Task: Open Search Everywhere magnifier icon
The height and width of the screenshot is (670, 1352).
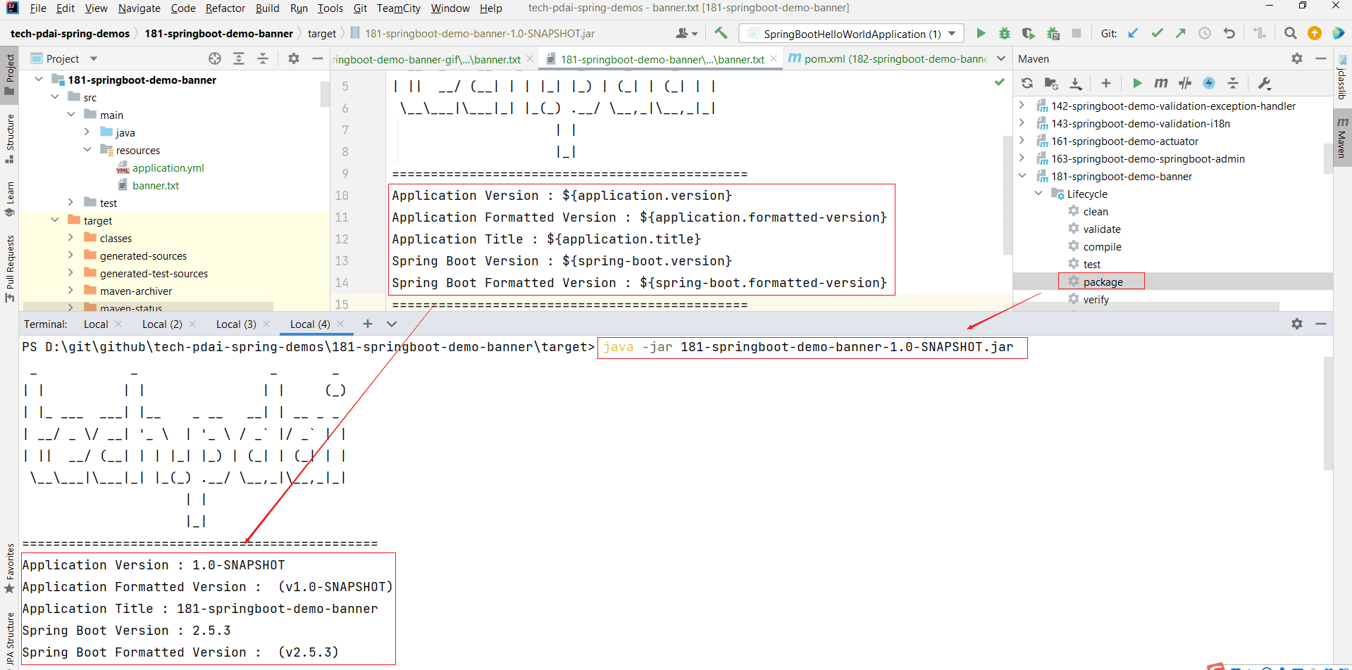Action: (1290, 33)
